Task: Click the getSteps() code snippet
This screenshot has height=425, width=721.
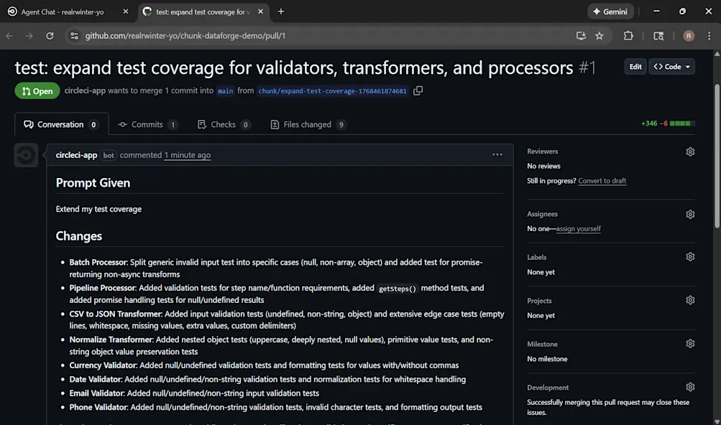Action: (x=398, y=289)
